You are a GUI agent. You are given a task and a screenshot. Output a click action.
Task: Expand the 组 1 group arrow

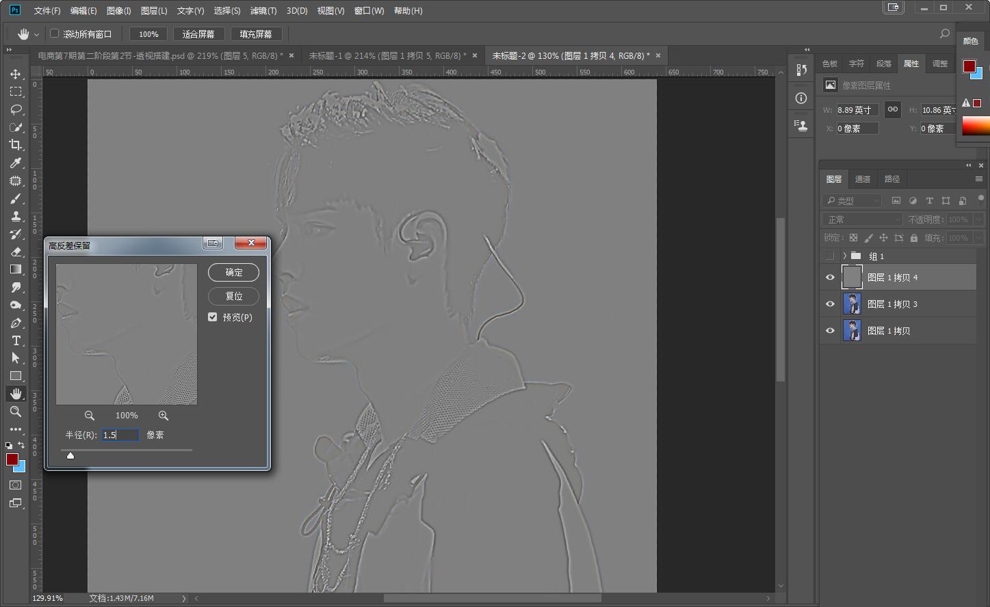tap(845, 256)
